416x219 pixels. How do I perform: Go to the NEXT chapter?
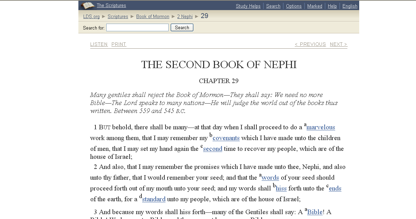click(338, 44)
